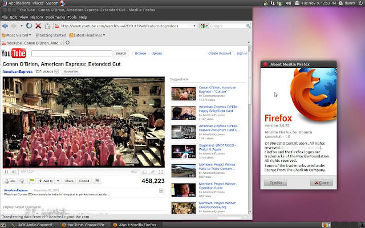Close the About Mozilla Firefox dialog with Close button
This screenshot has width=365, height=228.
(x=322, y=182)
